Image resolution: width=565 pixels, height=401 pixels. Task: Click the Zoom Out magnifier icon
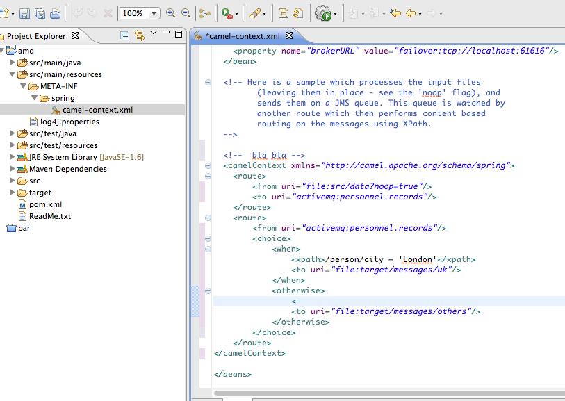click(x=186, y=13)
